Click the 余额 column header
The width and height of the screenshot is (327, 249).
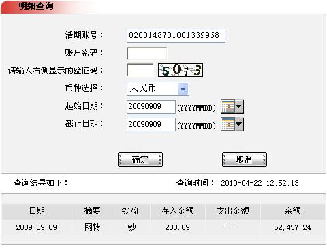coord(293,211)
